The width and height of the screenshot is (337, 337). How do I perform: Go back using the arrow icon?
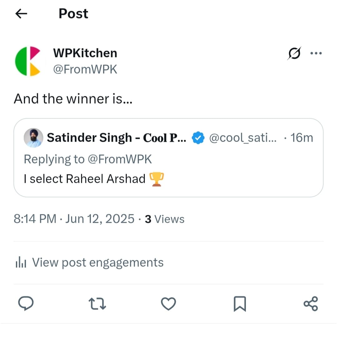21,14
